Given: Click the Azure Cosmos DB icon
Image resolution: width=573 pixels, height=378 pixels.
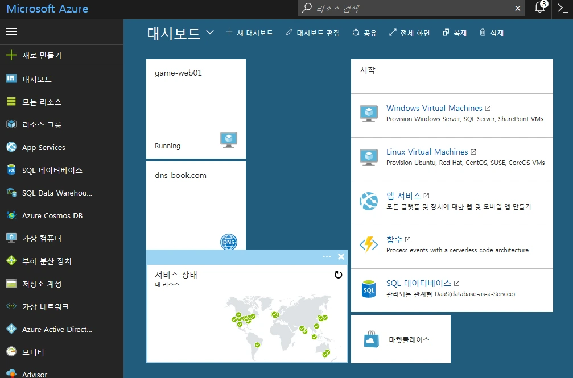Looking at the screenshot, I should tap(11, 215).
